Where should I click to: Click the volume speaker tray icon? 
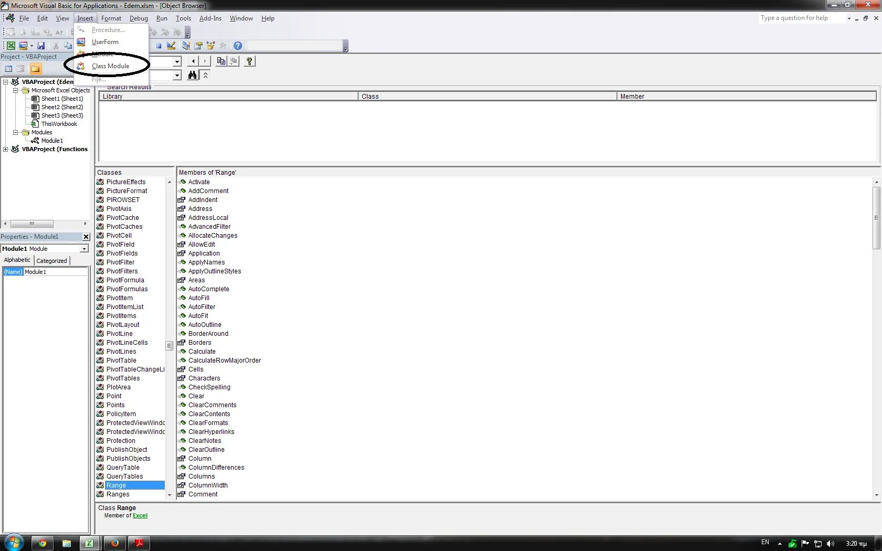click(831, 544)
